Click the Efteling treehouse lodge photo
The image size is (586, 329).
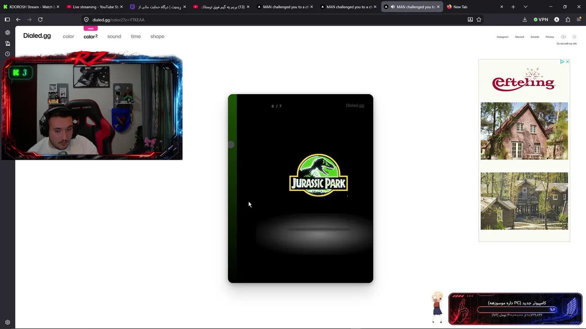[524, 201]
